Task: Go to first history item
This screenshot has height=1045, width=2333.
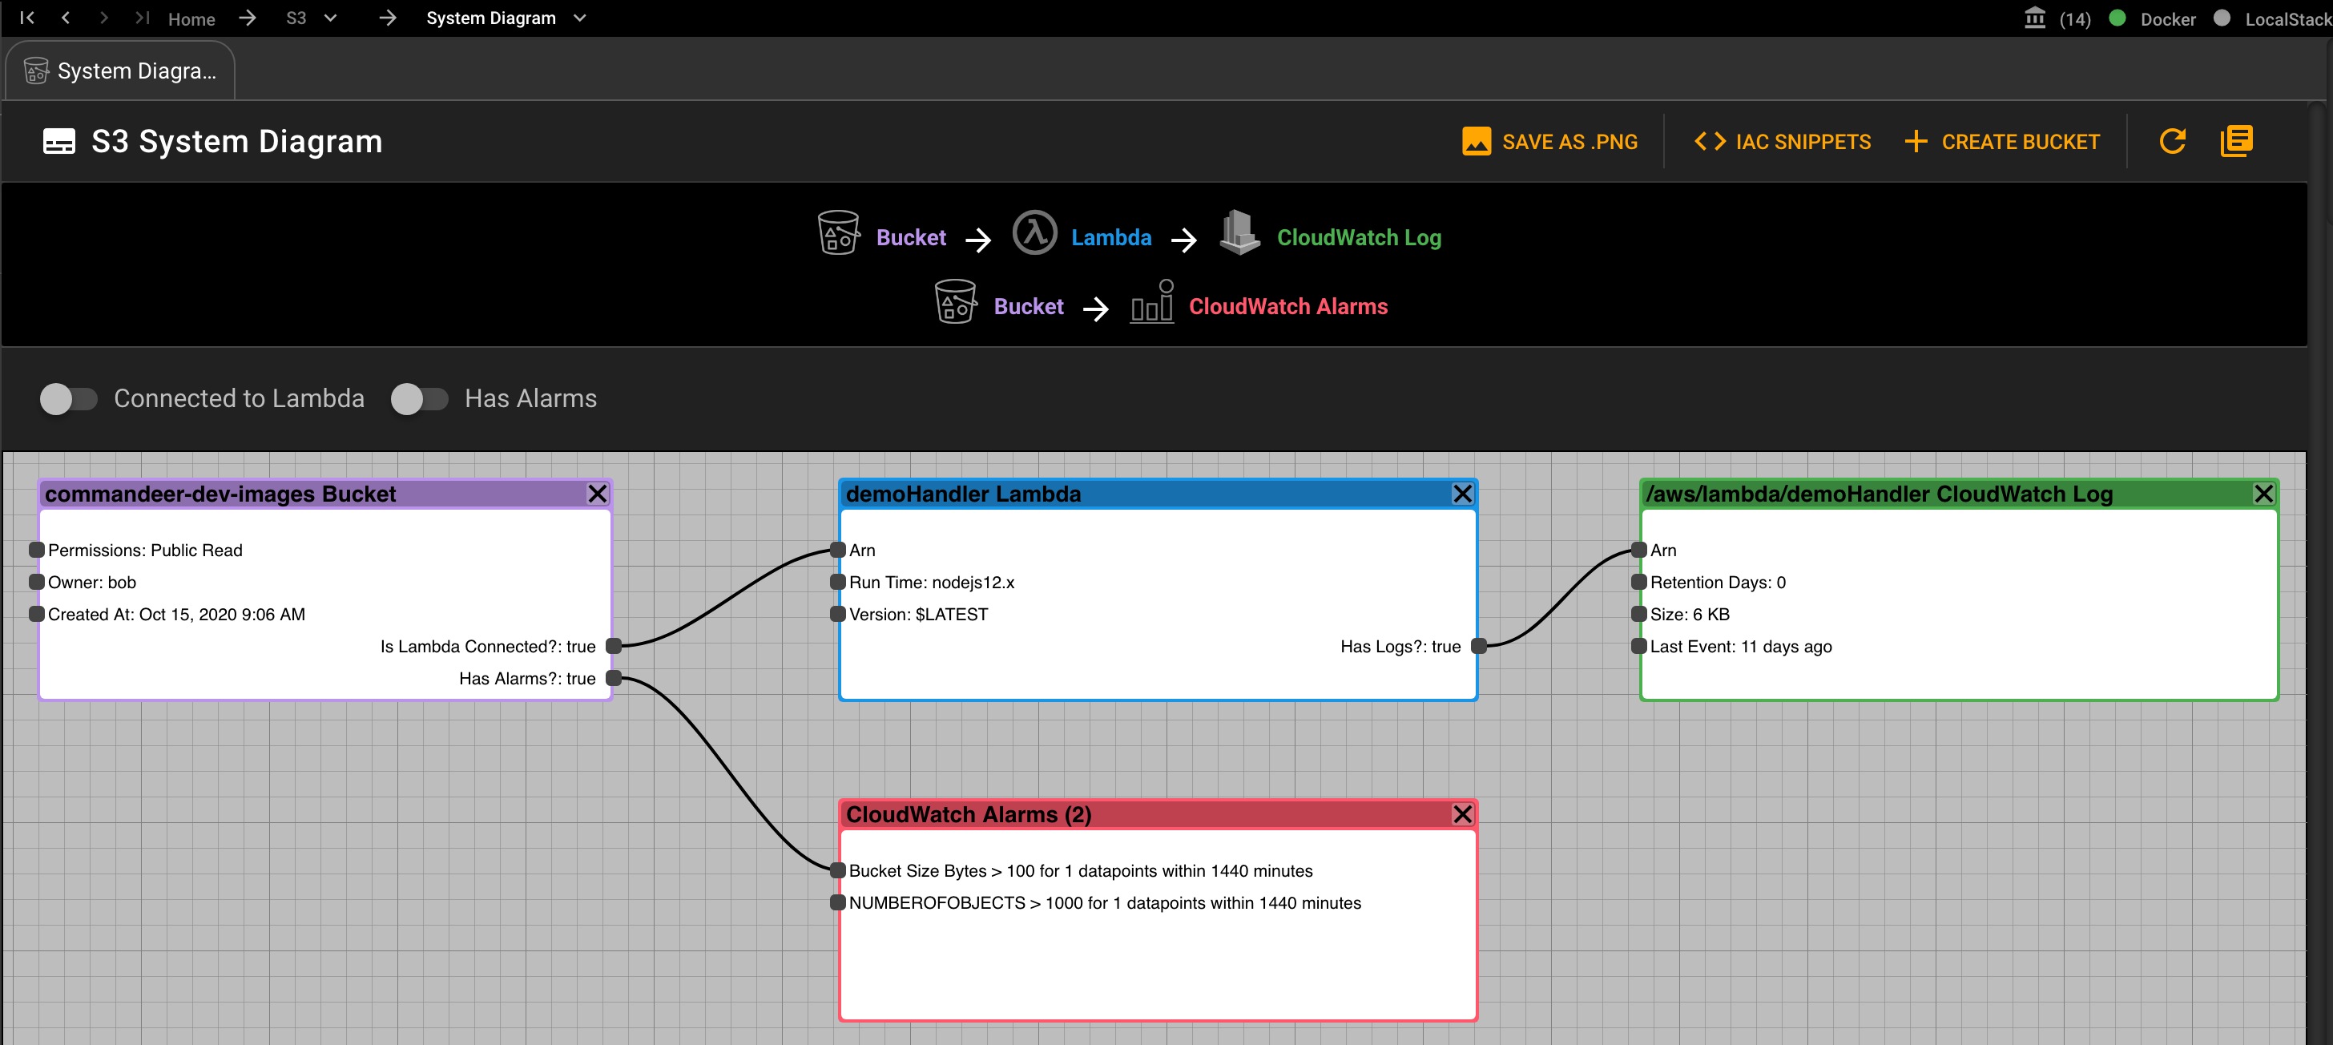Action: (x=27, y=18)
